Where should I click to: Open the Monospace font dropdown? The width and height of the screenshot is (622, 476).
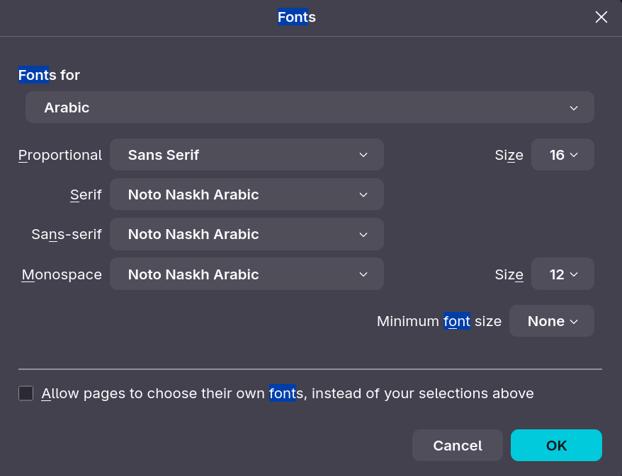[x=247, y=274]
